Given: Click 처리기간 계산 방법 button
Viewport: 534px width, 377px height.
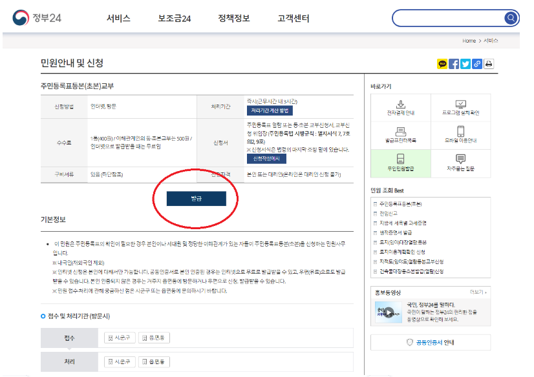Looking at the screenshot, I should 268,110.
